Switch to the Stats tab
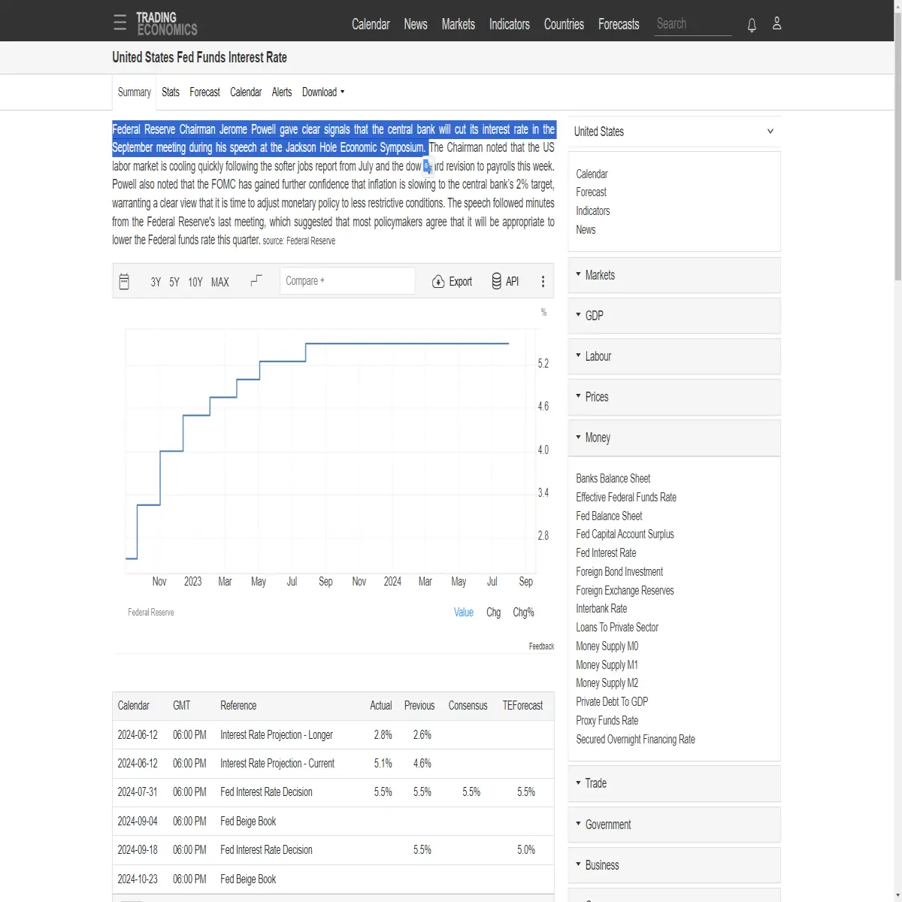This screenshot has height=902, width=902. pyautogui.click(x=171, y=92)
